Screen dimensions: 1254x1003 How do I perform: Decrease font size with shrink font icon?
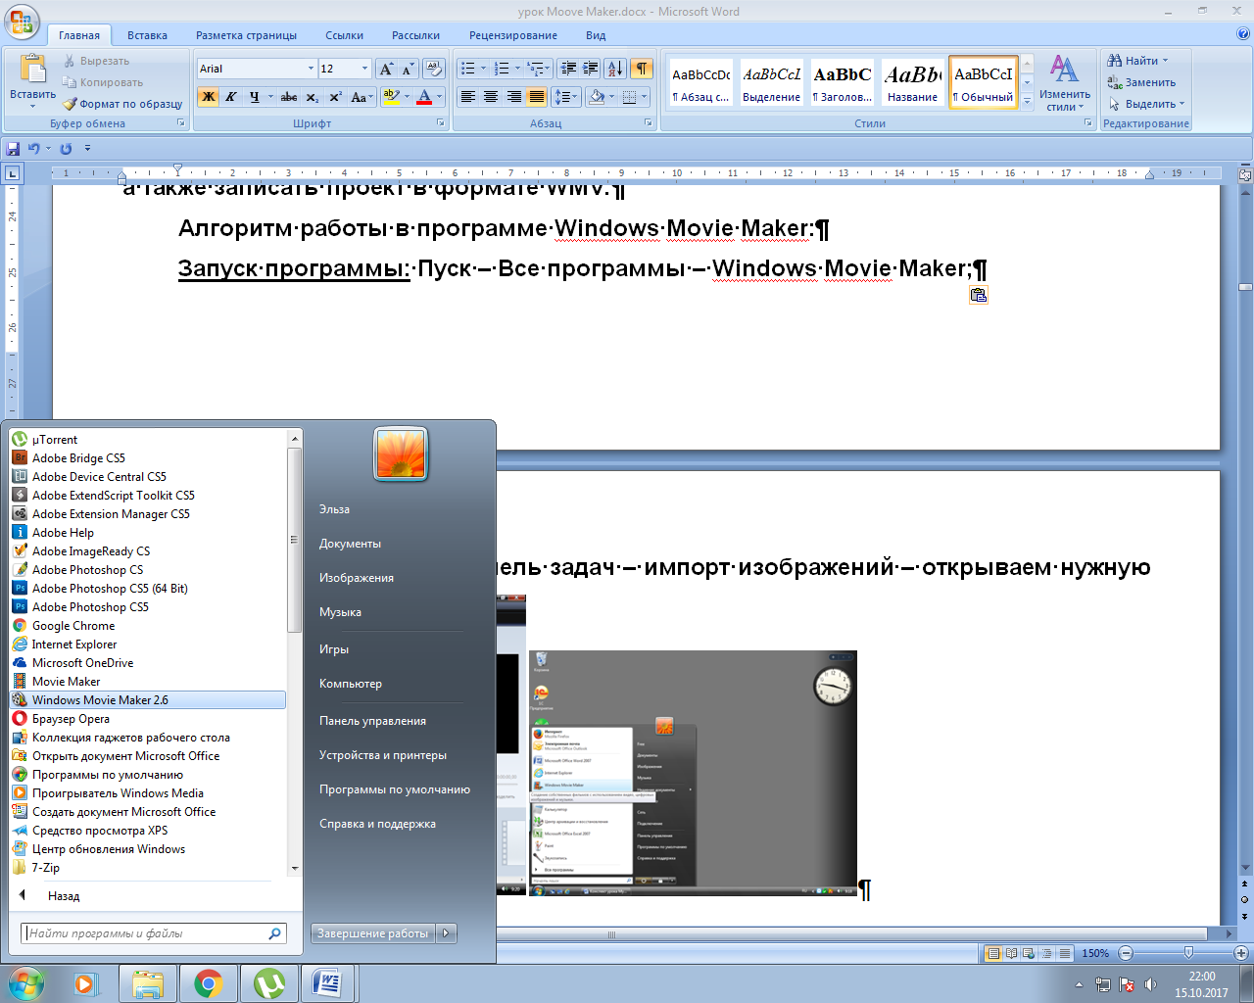(x=409, y=69)
